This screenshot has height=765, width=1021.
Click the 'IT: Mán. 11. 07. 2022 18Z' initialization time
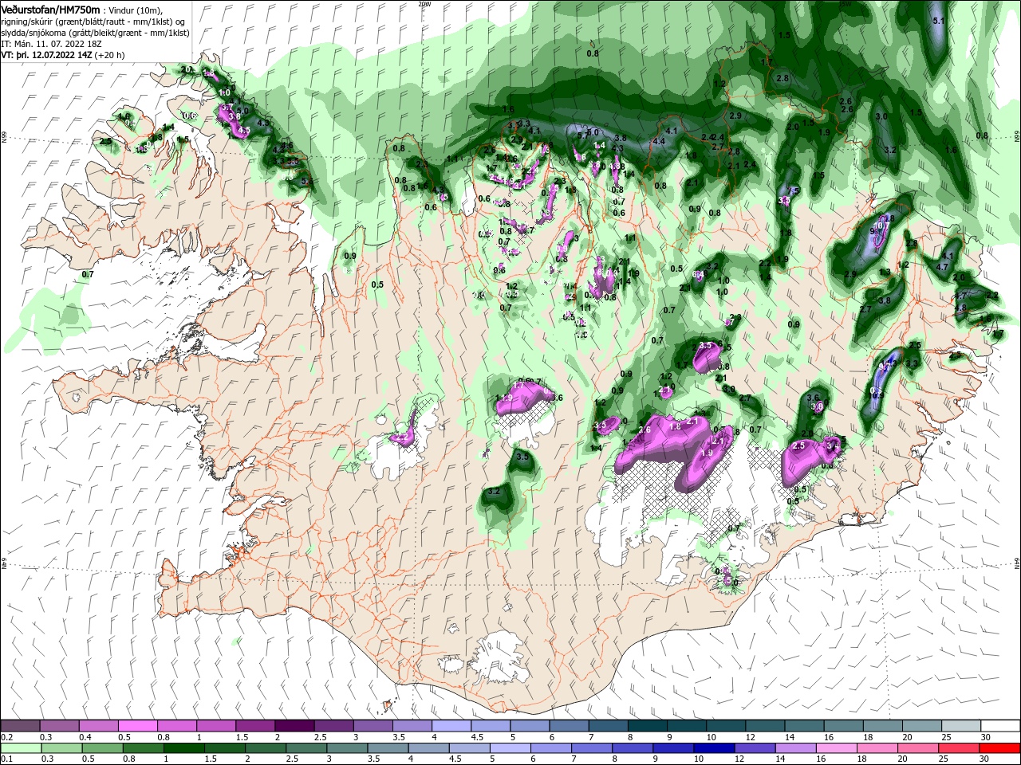(50, 44)
